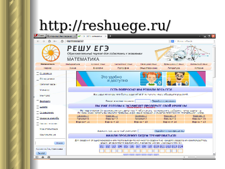225x169 pixels.
Task: Open Вариант 1 test link
Action: click(83, 116)
